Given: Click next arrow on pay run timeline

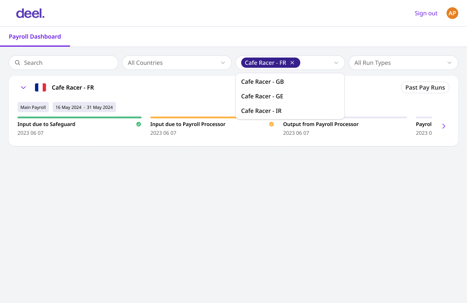Looking at the screenshot, I should click(x=444, y=126).
